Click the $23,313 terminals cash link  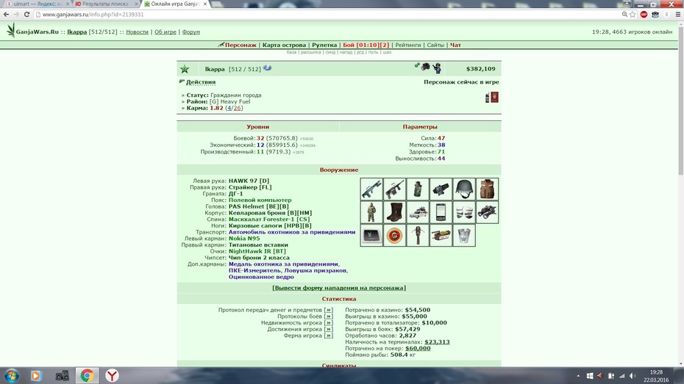[437, 342]
